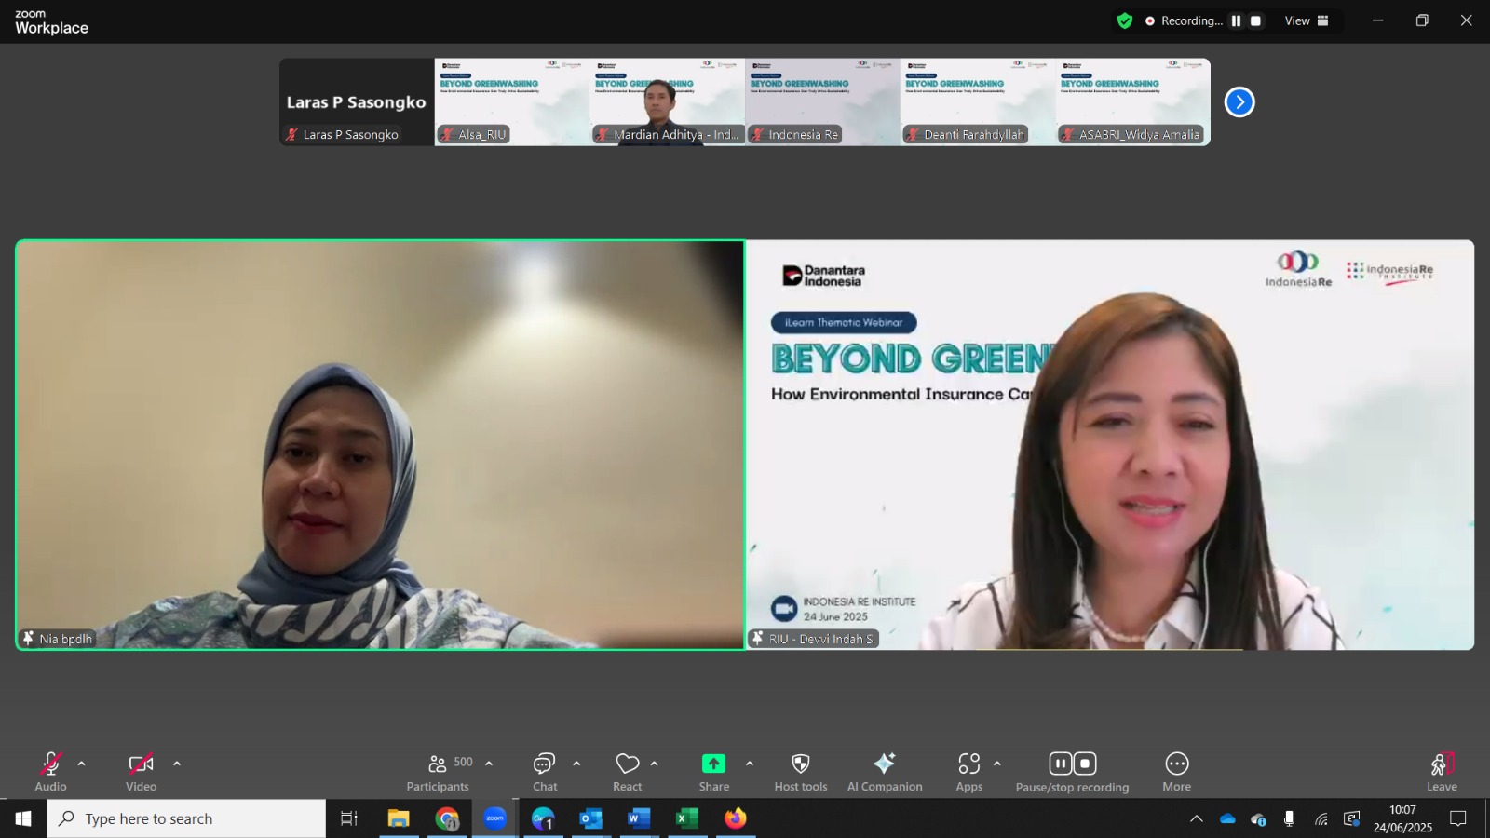This screenshot has height=838, width=1490.
Task: Open the Participants panel
Action: tap(438, 772)
